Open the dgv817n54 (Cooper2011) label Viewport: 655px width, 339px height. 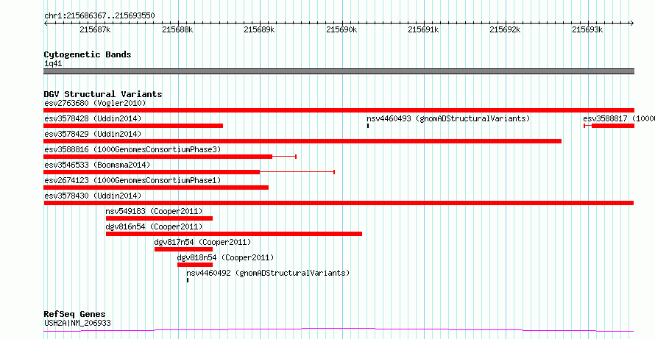[202, 242]
